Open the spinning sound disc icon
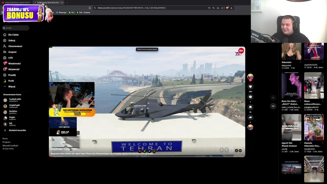 coord(250,127)
